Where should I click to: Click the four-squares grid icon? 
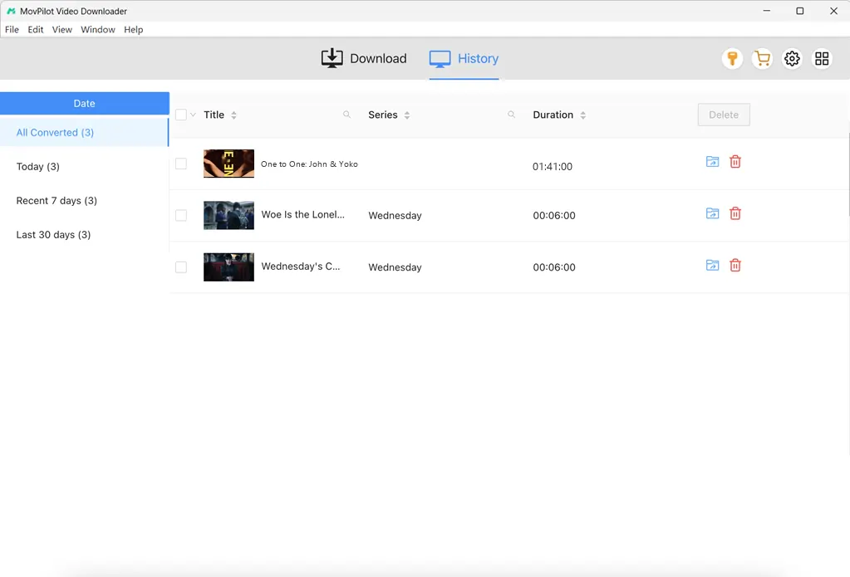tap(822, 58)
